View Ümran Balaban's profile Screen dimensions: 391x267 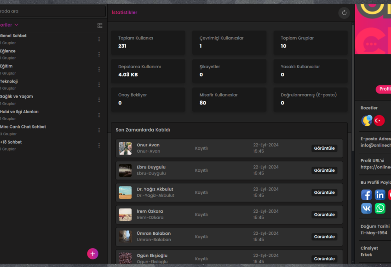click(x=324, y=237)
